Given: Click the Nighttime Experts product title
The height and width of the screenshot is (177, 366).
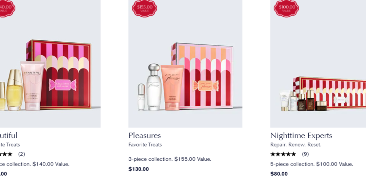Looking at the screenshot, I should pyautogui.click(x=301, y=135).
